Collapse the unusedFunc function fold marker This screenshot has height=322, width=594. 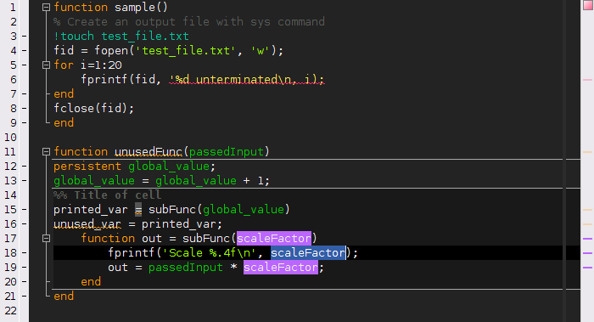tap(46, 152)
